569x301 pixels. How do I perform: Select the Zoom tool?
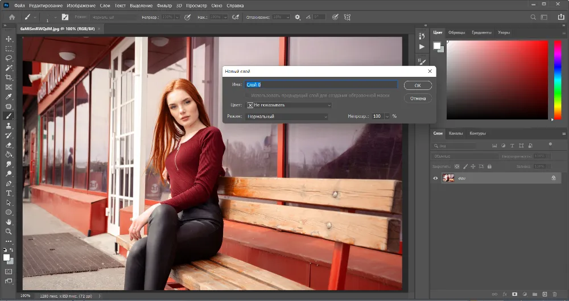tap(9, 232)
